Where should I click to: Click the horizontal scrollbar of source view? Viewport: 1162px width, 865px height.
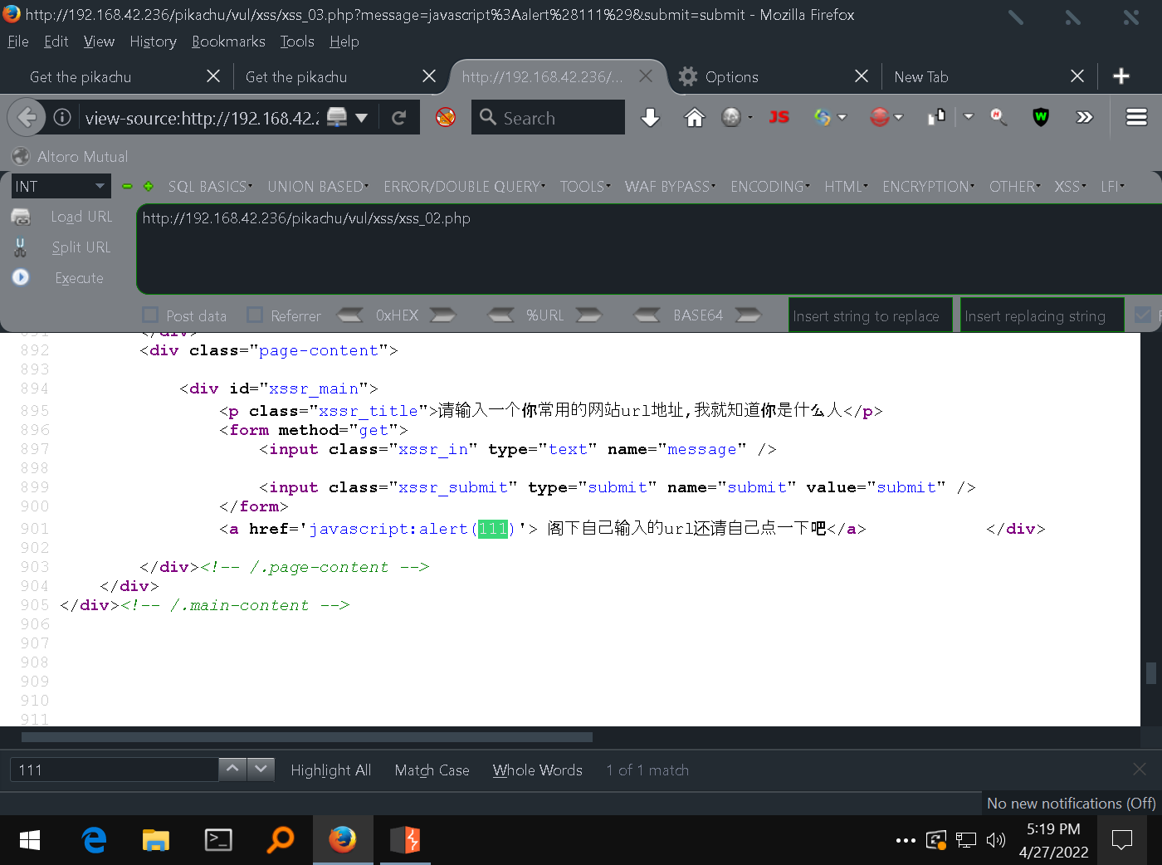[x=307, y=737]
